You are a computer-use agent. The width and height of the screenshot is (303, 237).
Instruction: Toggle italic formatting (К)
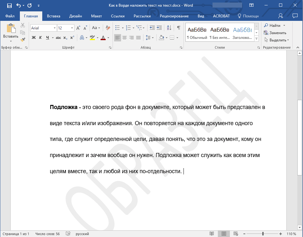pos(40,38)
